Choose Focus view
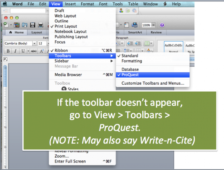Image resolution: width=224 pixels, height=170 pixels. pos(82,42)
